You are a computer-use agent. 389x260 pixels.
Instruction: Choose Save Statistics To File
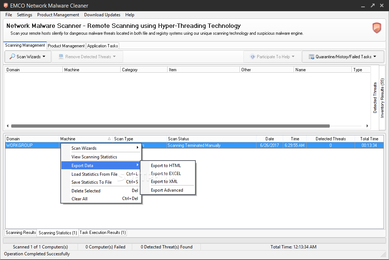[101, 182]
